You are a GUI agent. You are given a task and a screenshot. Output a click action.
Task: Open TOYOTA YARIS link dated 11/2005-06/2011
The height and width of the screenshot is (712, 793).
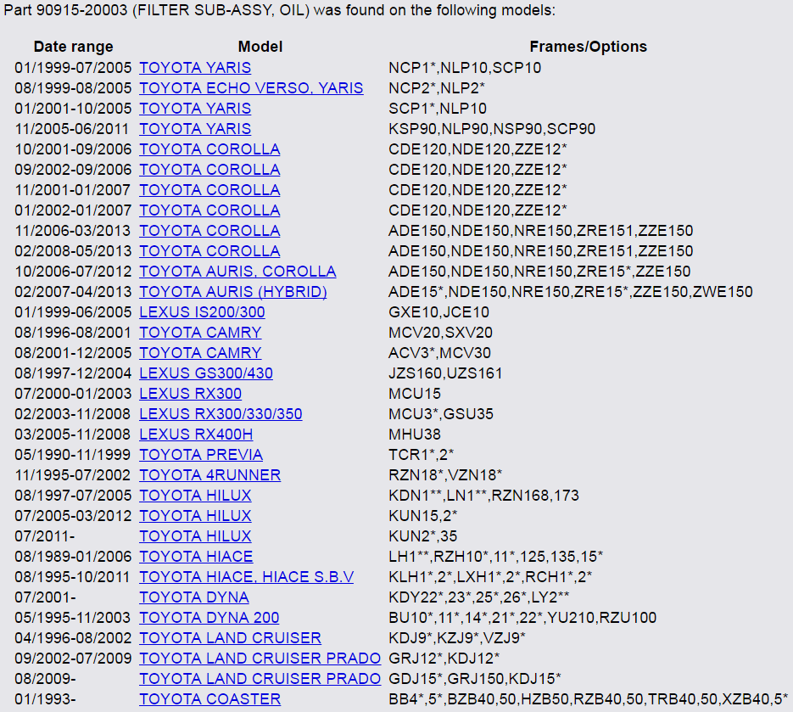[x=195, y=128]
